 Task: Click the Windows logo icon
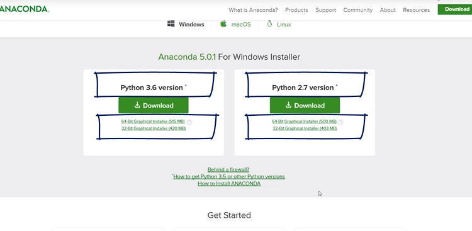click(171, 24)
